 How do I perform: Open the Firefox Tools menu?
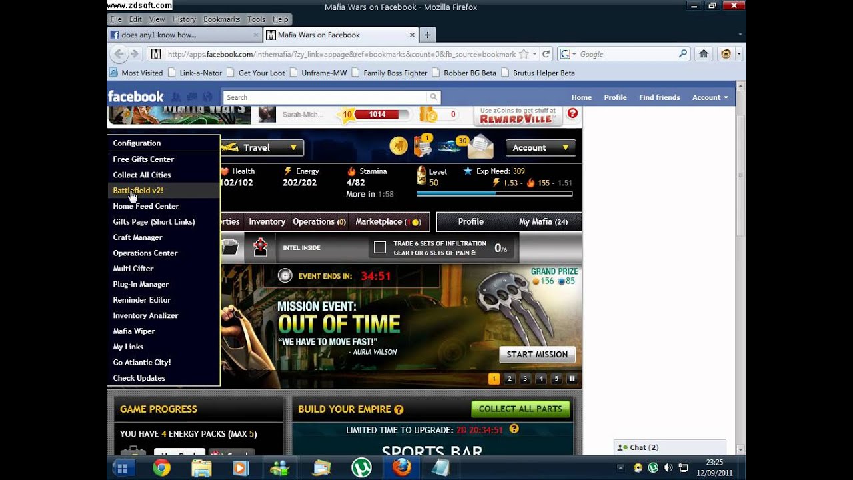click(x=256, y=19)
